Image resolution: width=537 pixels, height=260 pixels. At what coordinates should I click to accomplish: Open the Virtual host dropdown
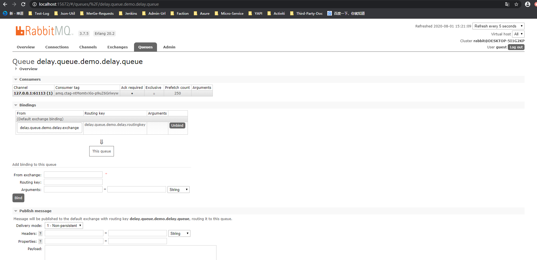pyautogui.click(x=518, y=34)
